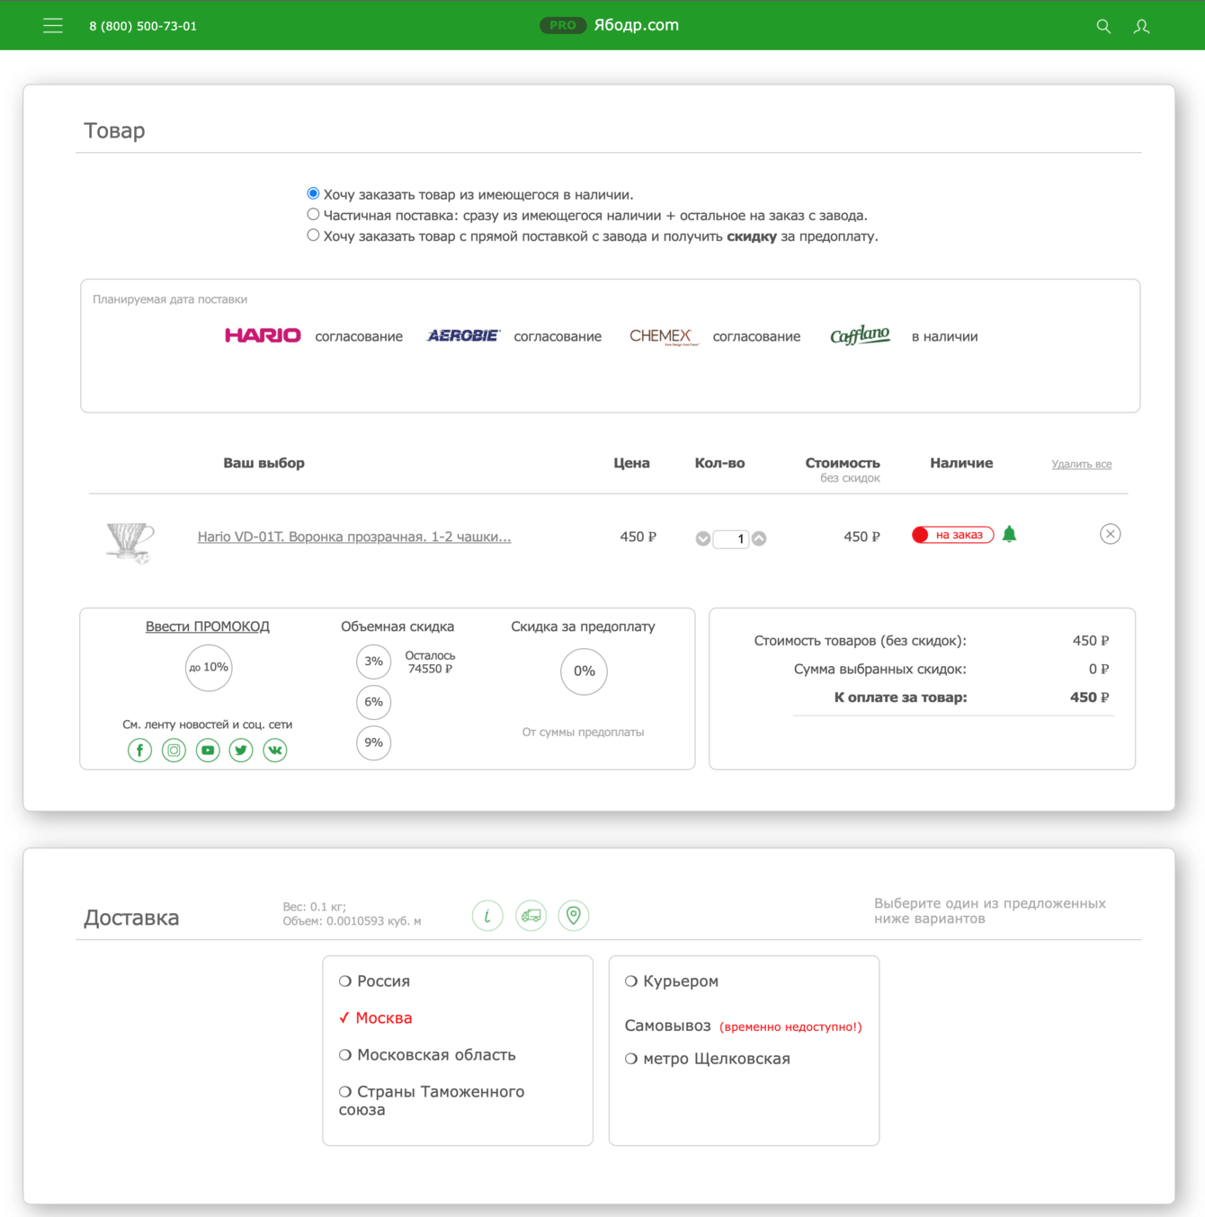Screen dimensions: 1205x1217
Task: Click the PRO badge in header
Action: pyautogui.click(x=563, y=25)
